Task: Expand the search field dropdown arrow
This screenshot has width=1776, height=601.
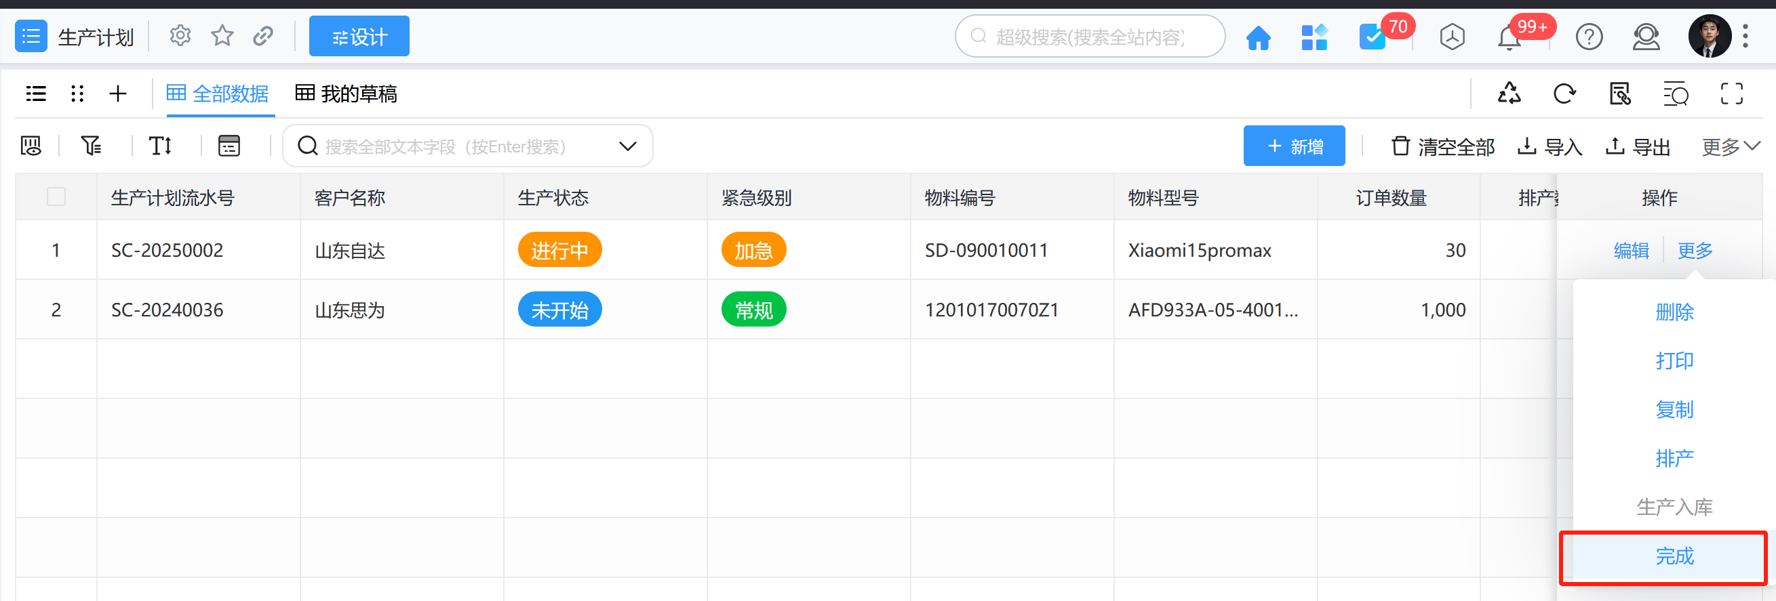Action: coord(627,146)
